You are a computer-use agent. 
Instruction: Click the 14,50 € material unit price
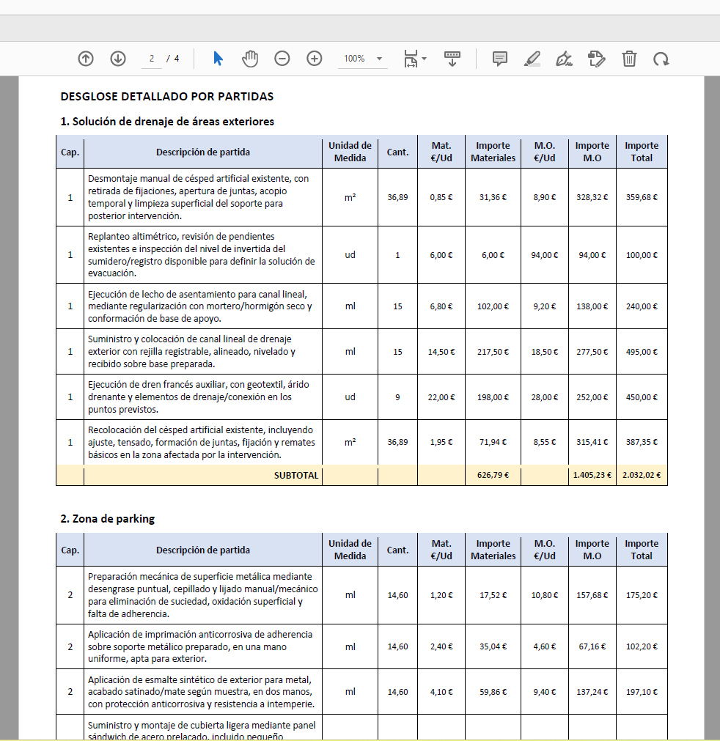pyautogui.click(x=441, y=352)
